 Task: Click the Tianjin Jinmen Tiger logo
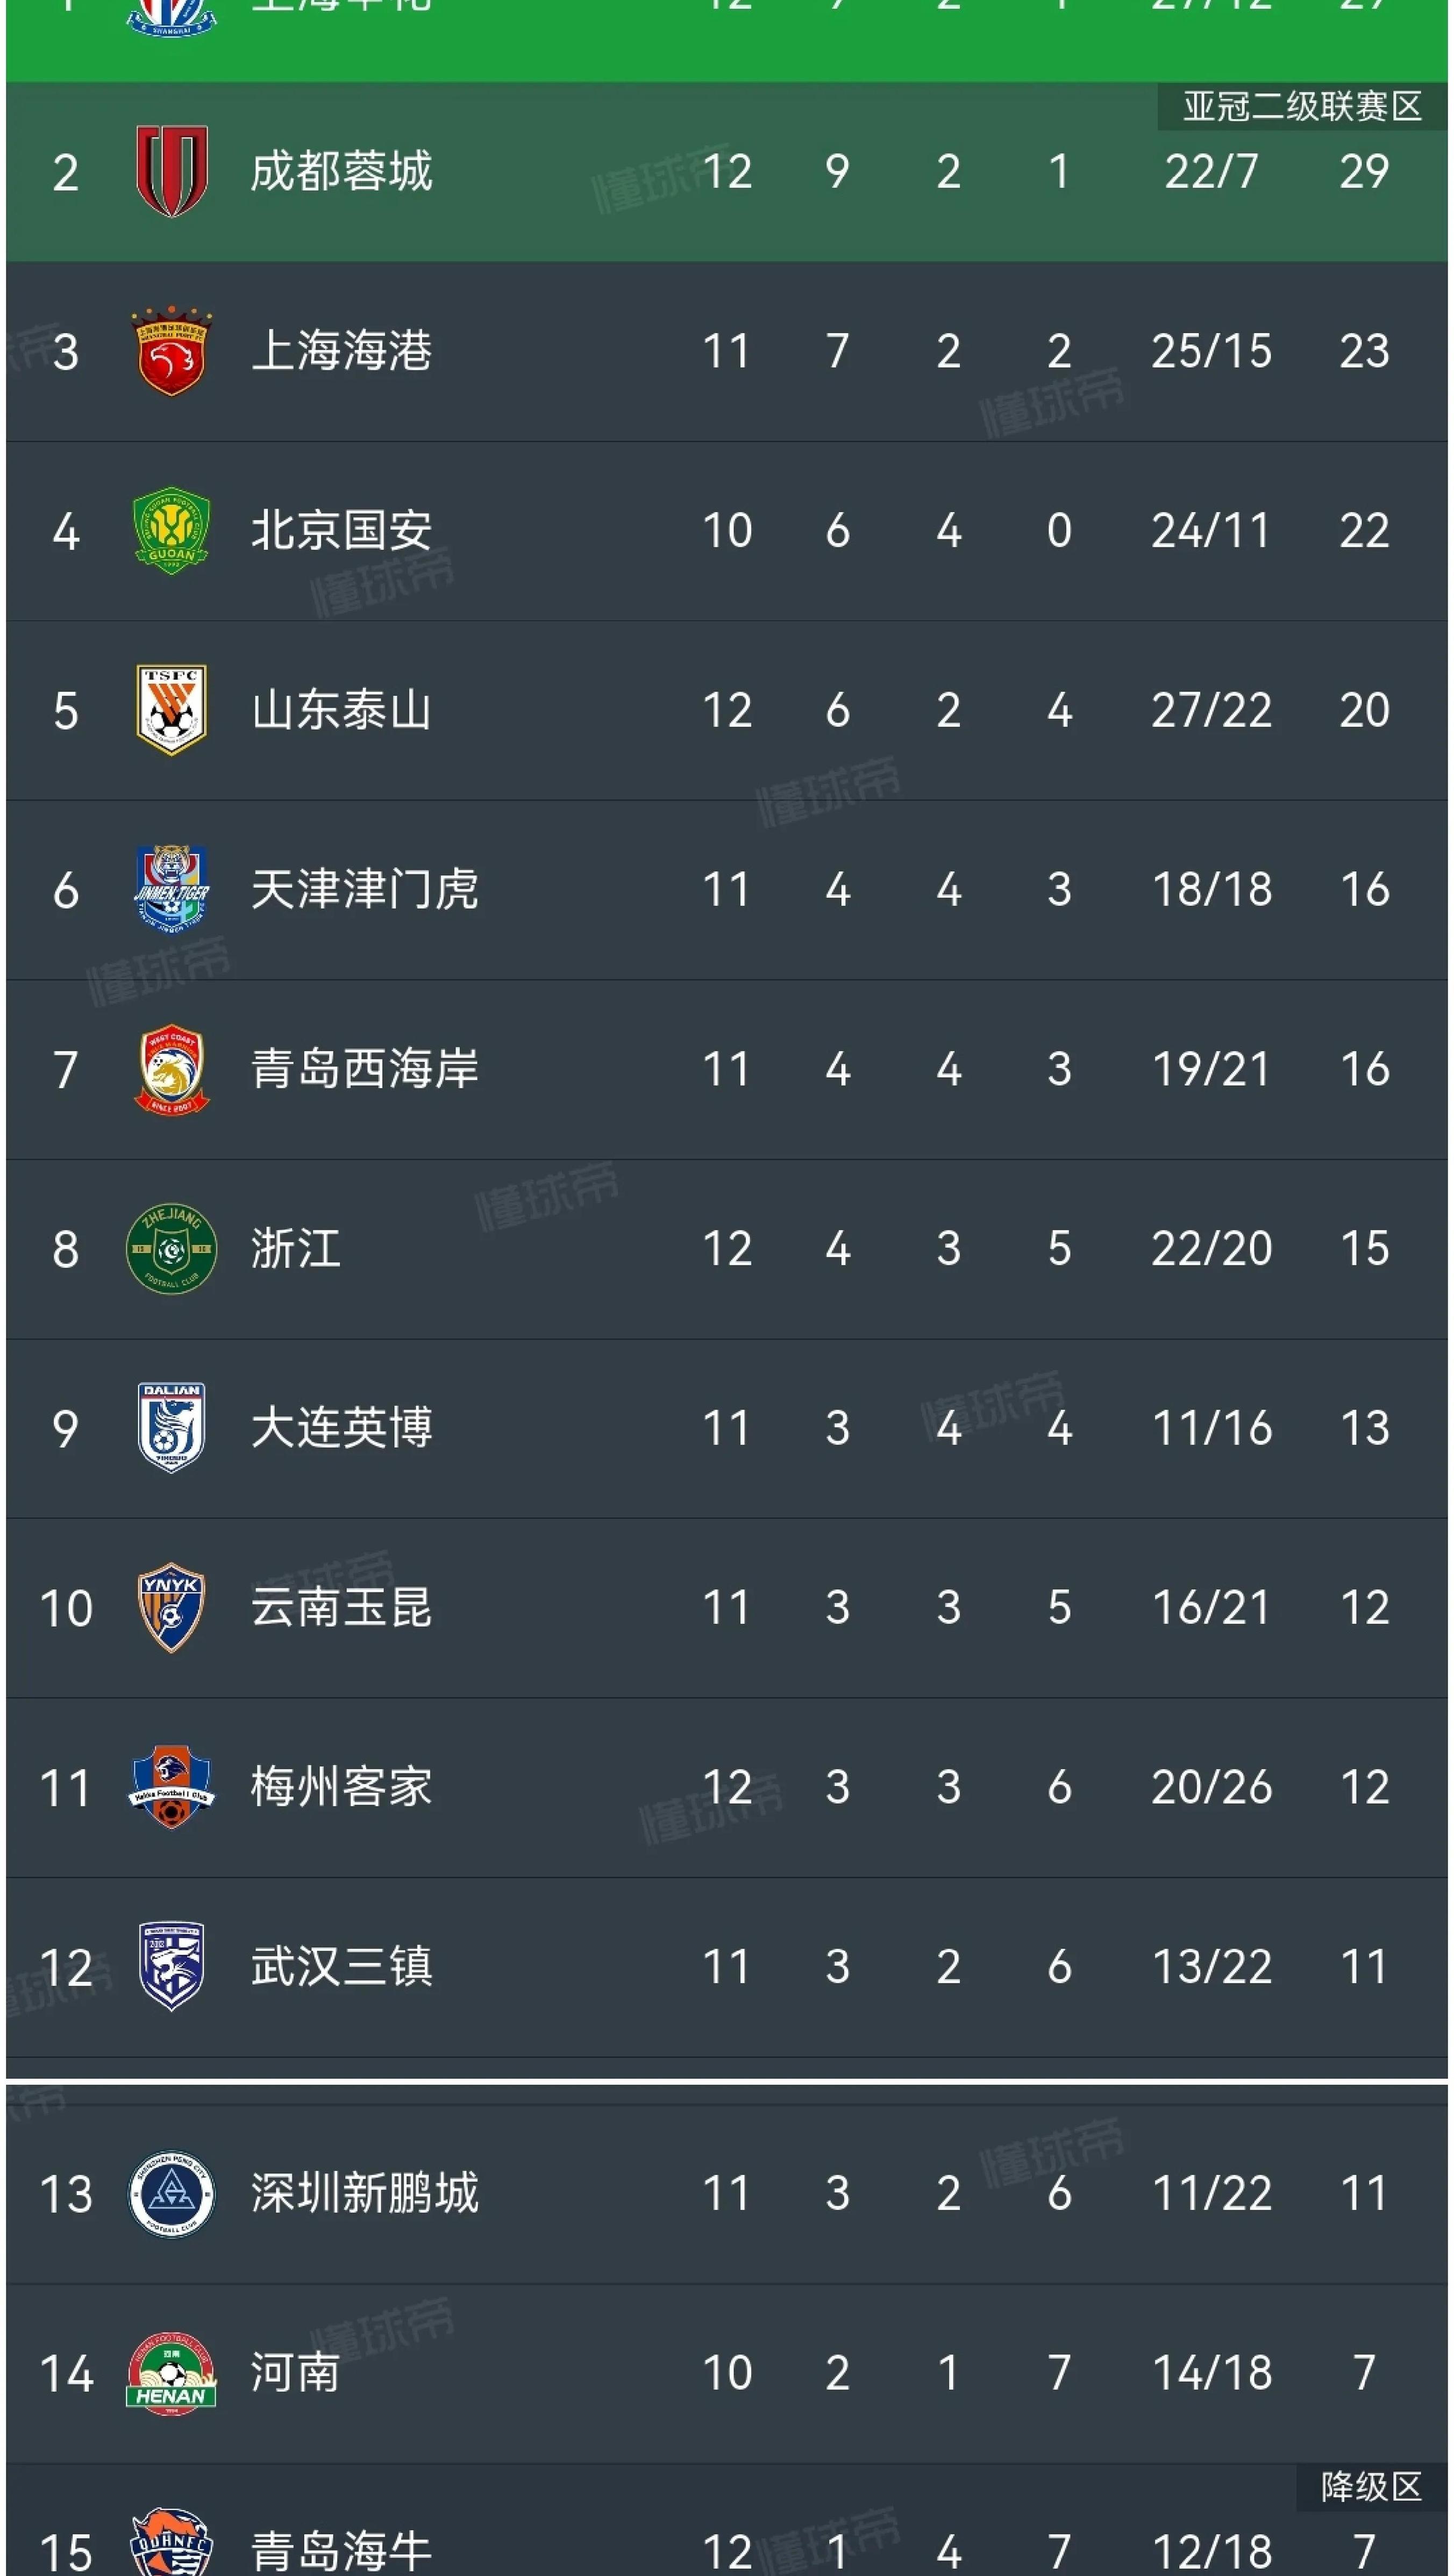click(171, 889)
